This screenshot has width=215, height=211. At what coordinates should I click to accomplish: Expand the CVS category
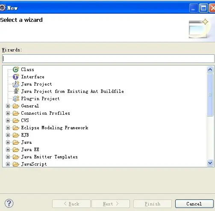click(8, 120)
